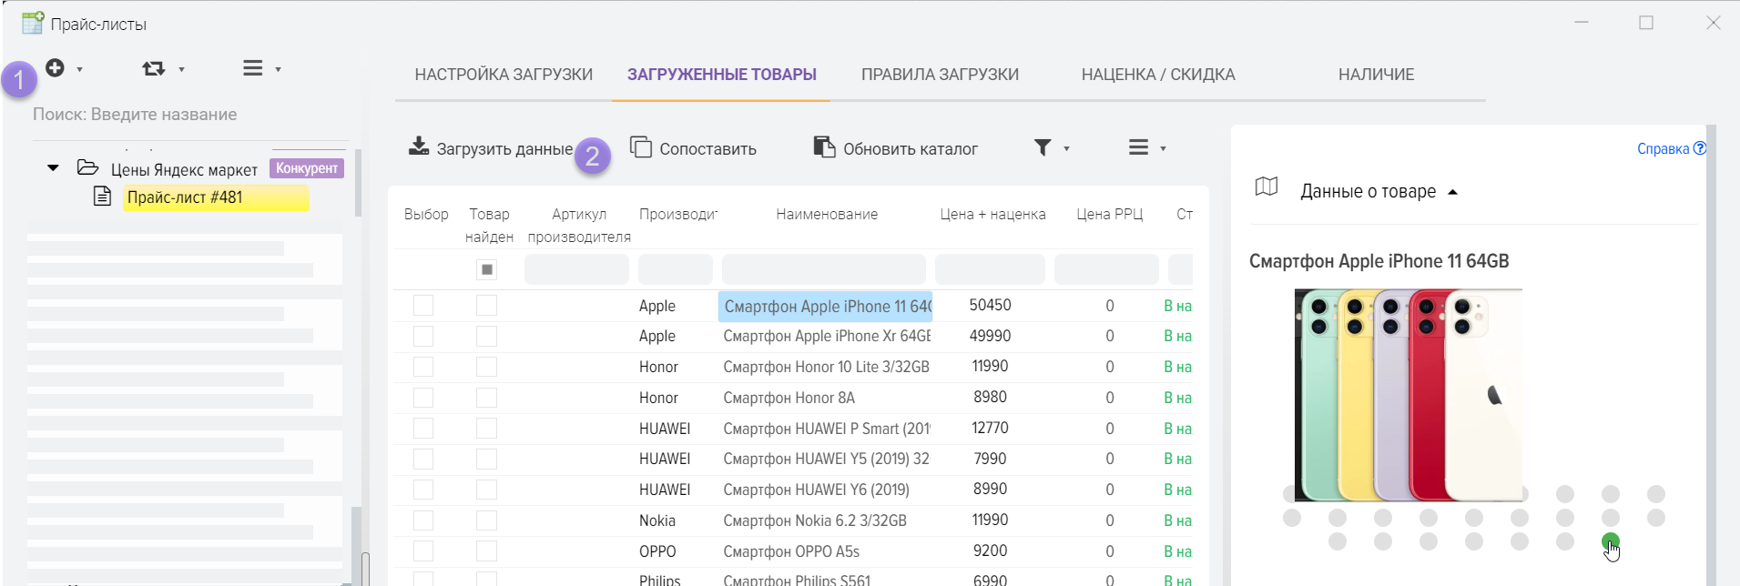Toggle the Товар найден filter checkbox in header
Viewport: 1740px width, 586px height.
click(487, 269)
